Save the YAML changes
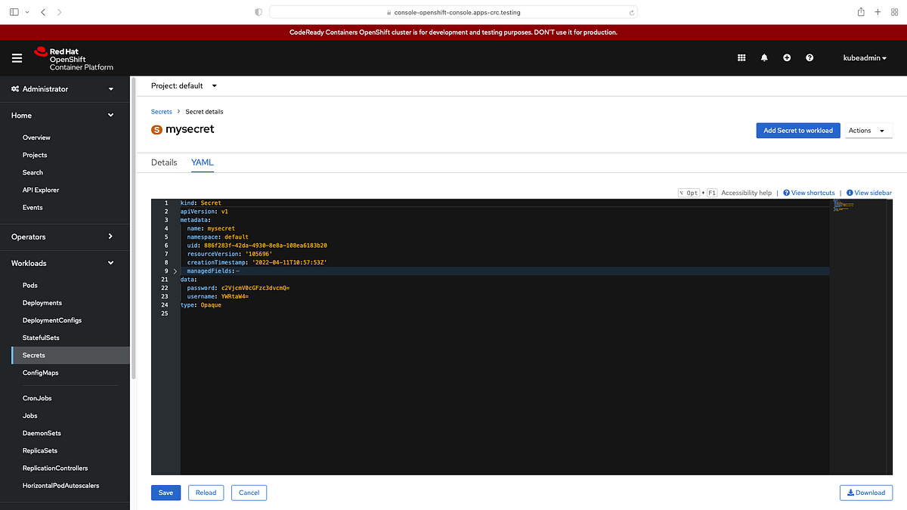 point(166,492)
